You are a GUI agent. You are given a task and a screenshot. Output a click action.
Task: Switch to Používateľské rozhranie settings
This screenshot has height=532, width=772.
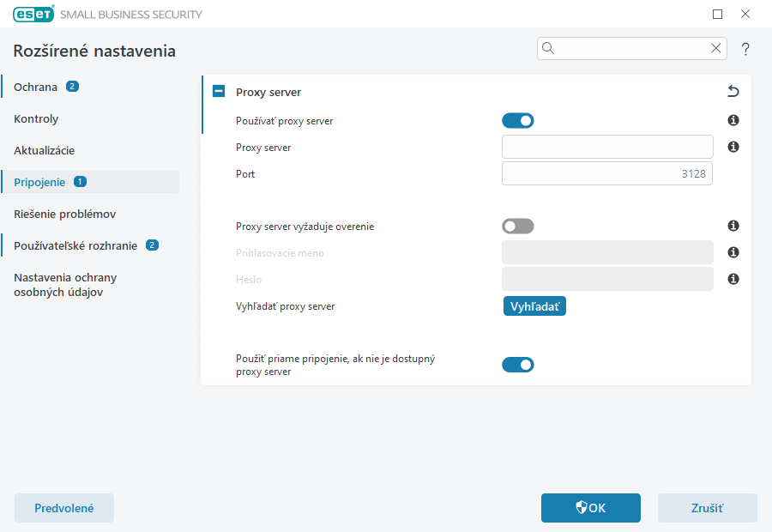(x=75, y=245)
